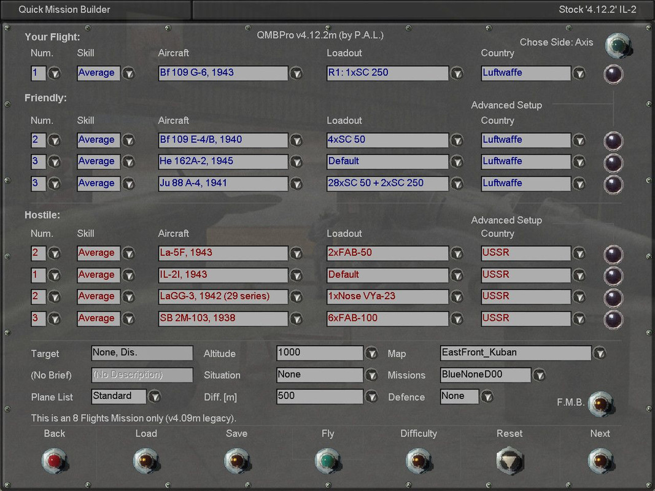Image resolution: width=655 pixels, height=491 pixels.
Task: Open skill dropdown in LaGG-3 row
Action: click(x=129, y=297)
